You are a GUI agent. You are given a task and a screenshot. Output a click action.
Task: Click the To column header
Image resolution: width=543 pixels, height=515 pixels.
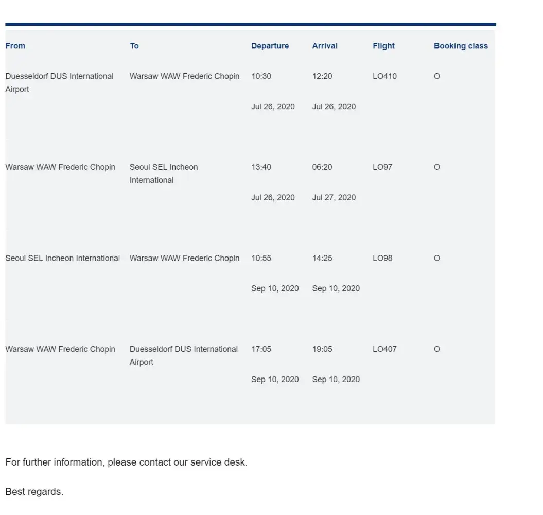(134, 46)
